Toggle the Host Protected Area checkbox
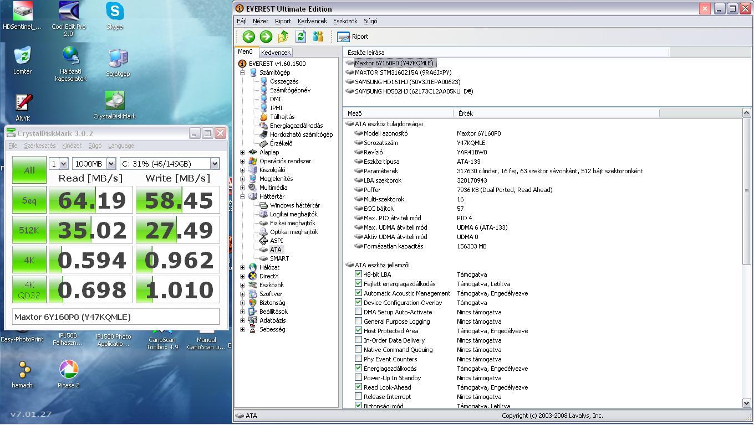Screen dimensions: 754x425 coord(358,330)
